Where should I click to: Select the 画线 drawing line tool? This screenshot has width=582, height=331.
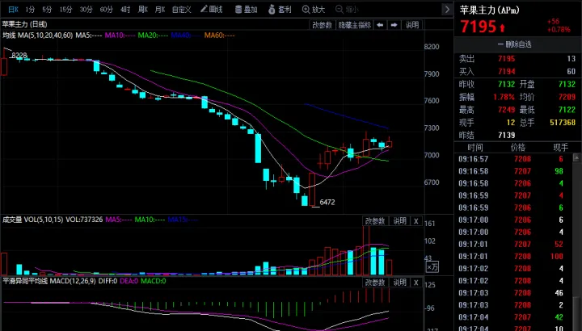[210, 10]
